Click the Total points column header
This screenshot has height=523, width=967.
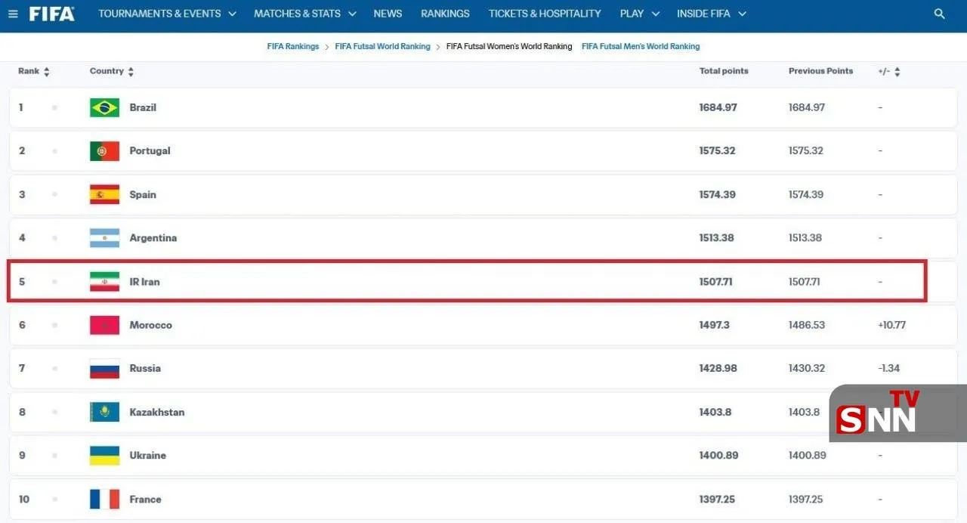click(724, 71)
